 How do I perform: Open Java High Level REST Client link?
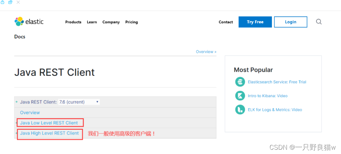pos(49,133)
